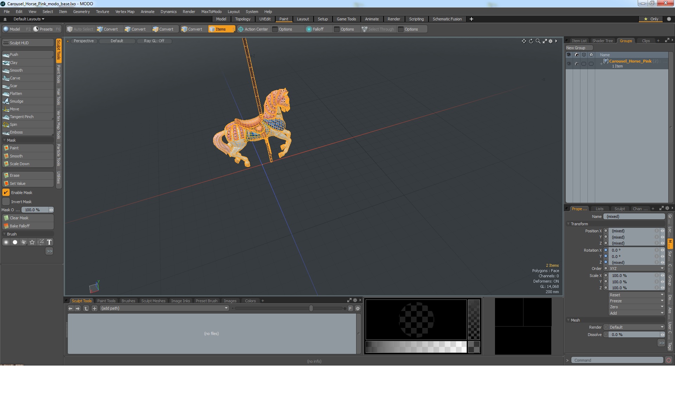Open the Shader Tree tab

click(x=602, y=41)
